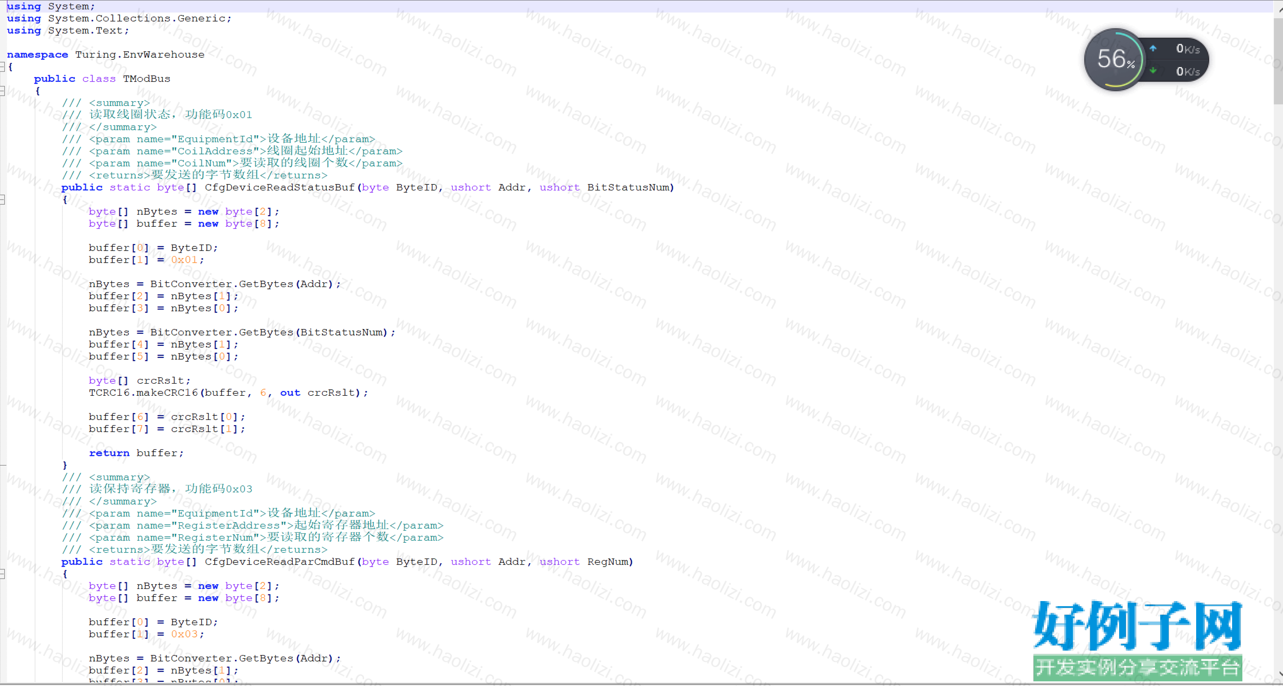The height and width of the screenshot is (686, 1283).
Task: Click the 'using System;' line
Action: click(x=51, y=7)
